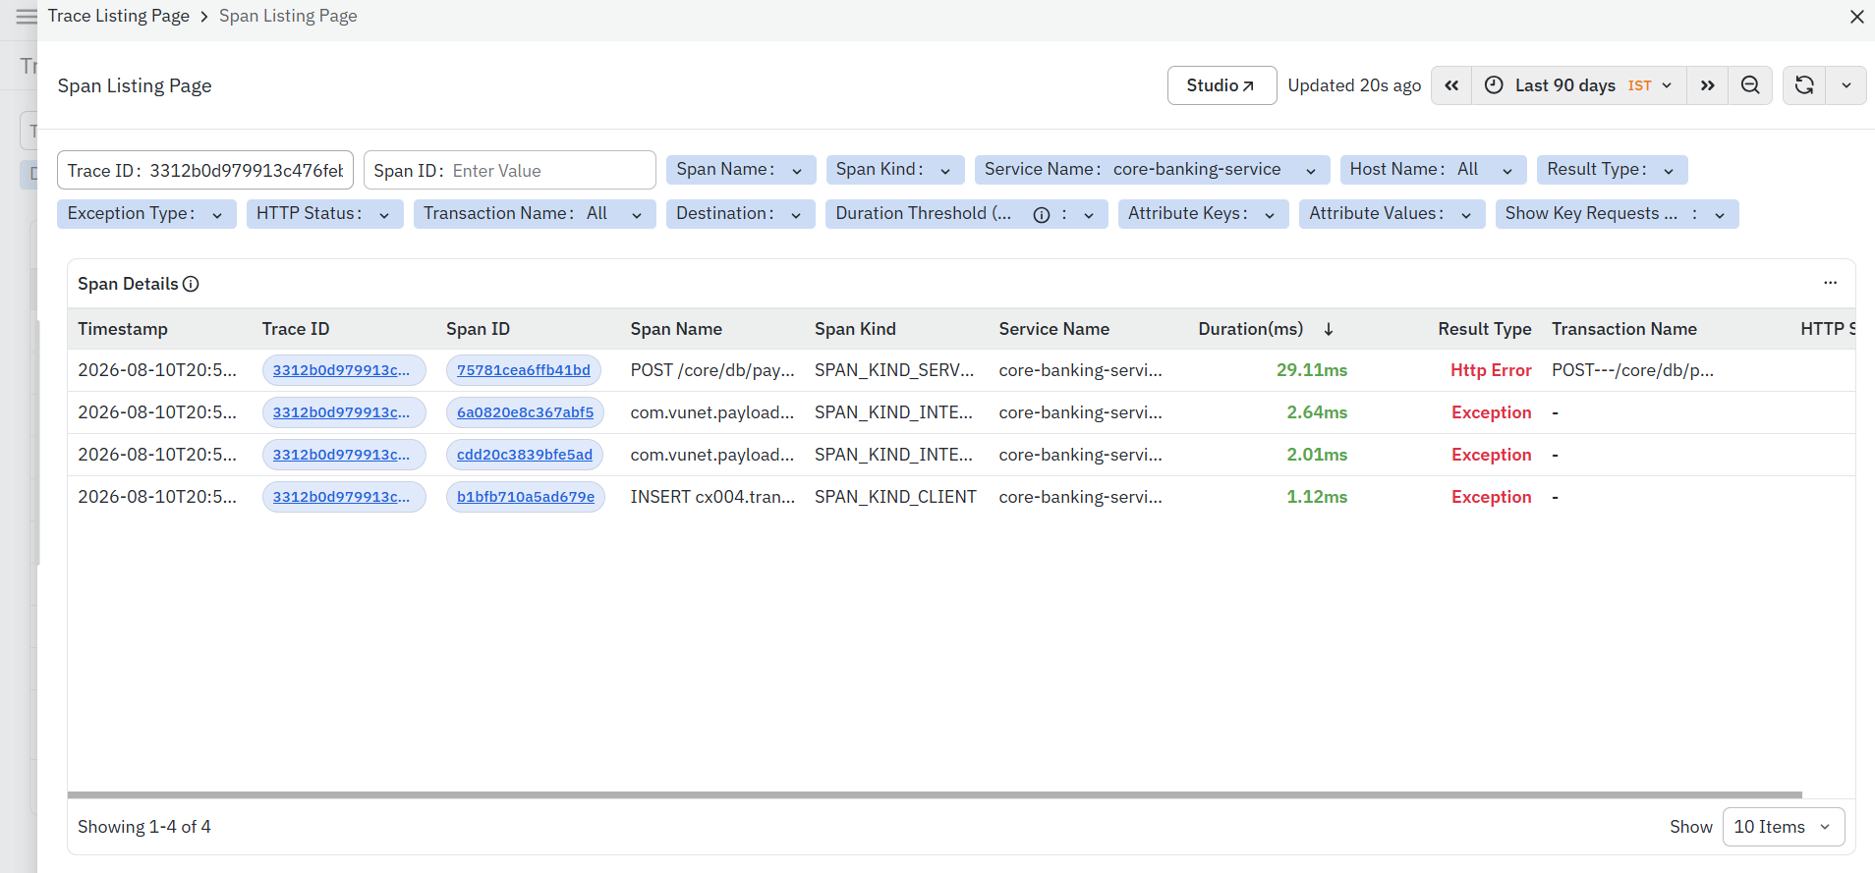Open Last 90 days time picker
Viewport: 1875px width, 873px height.
(1579, 85)
